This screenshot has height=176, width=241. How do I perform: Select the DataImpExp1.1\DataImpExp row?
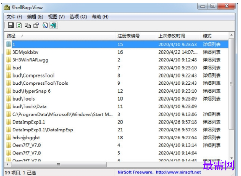click(116, 130)
